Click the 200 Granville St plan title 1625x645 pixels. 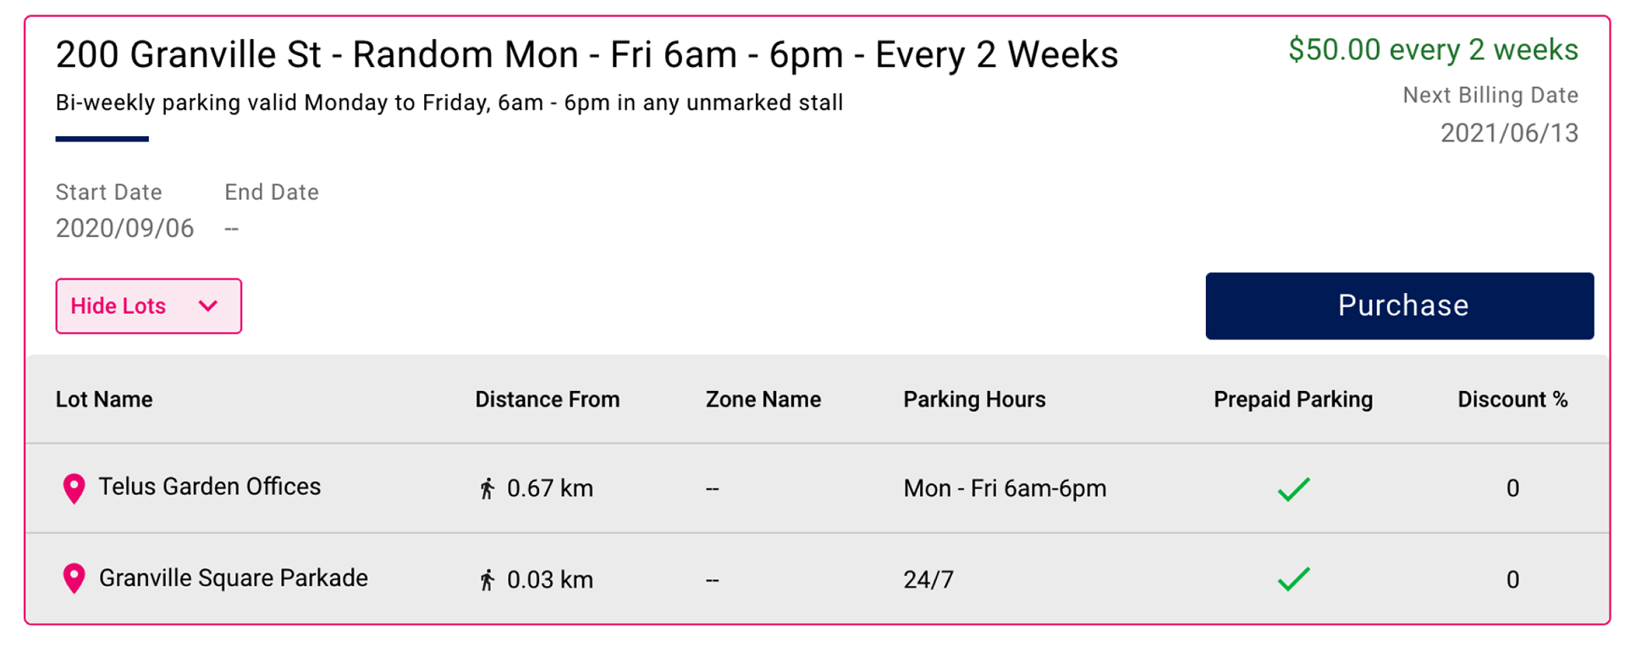click(x=587, y=55)
